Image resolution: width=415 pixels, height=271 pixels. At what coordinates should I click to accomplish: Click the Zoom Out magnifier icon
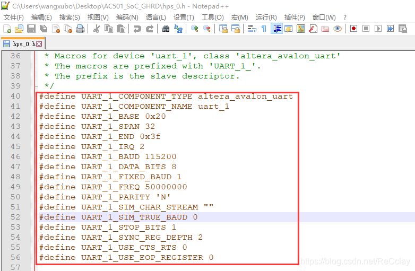[x=207, y=29]
